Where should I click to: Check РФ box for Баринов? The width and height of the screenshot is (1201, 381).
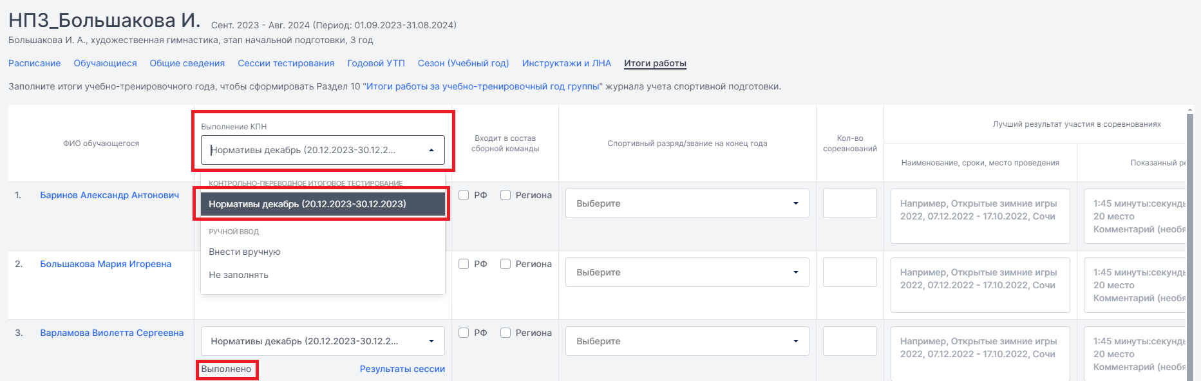click(x=464, y=195)
